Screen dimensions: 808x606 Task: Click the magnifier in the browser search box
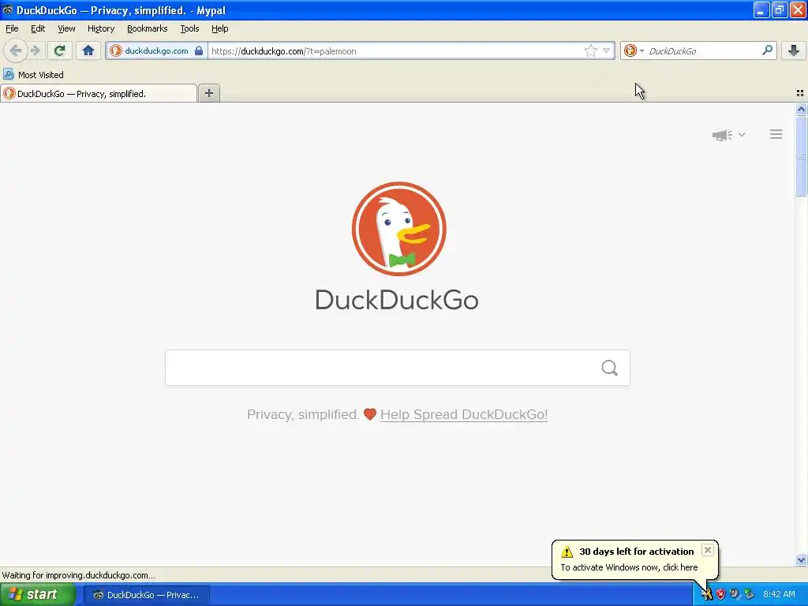click(x=767, y=50)
